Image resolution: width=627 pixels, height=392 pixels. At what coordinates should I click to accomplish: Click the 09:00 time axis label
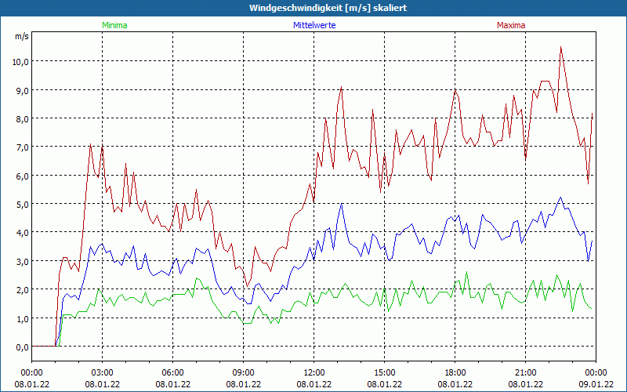[x=243, y=372]
